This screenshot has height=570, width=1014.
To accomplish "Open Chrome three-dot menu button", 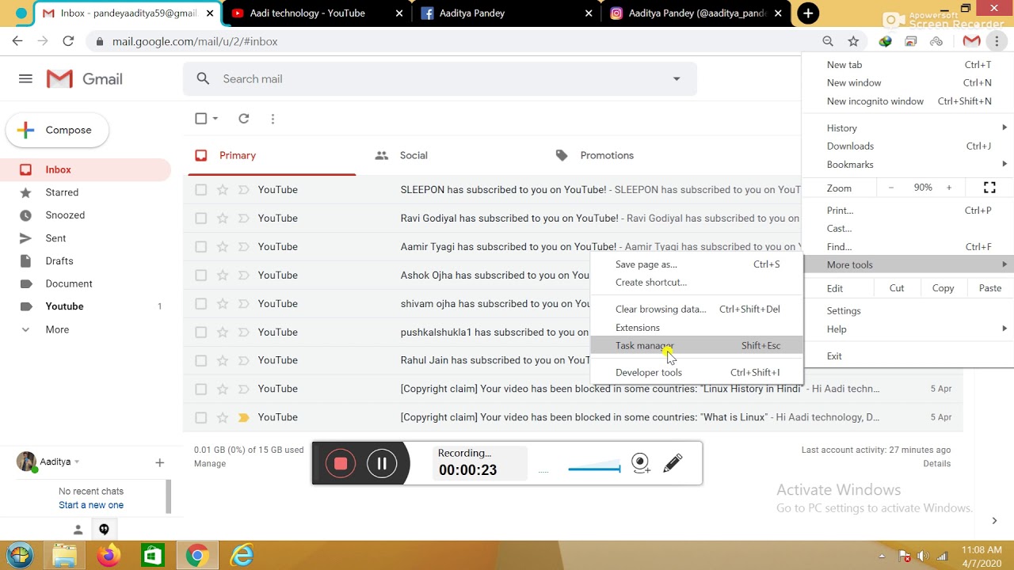I will point(997,41).
